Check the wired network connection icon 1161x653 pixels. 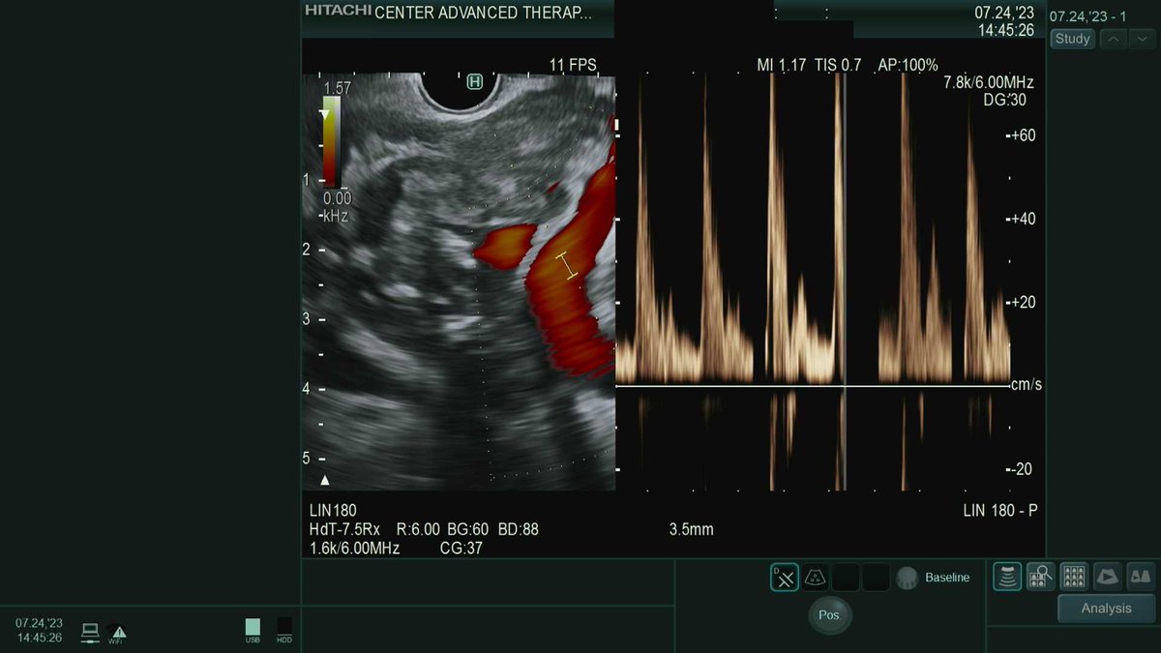[x=90, y=632]
